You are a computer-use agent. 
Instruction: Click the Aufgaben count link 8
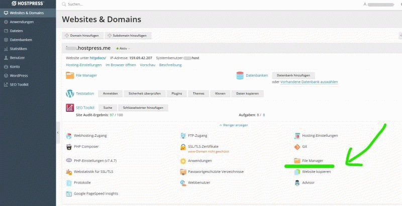coord(264,115)
